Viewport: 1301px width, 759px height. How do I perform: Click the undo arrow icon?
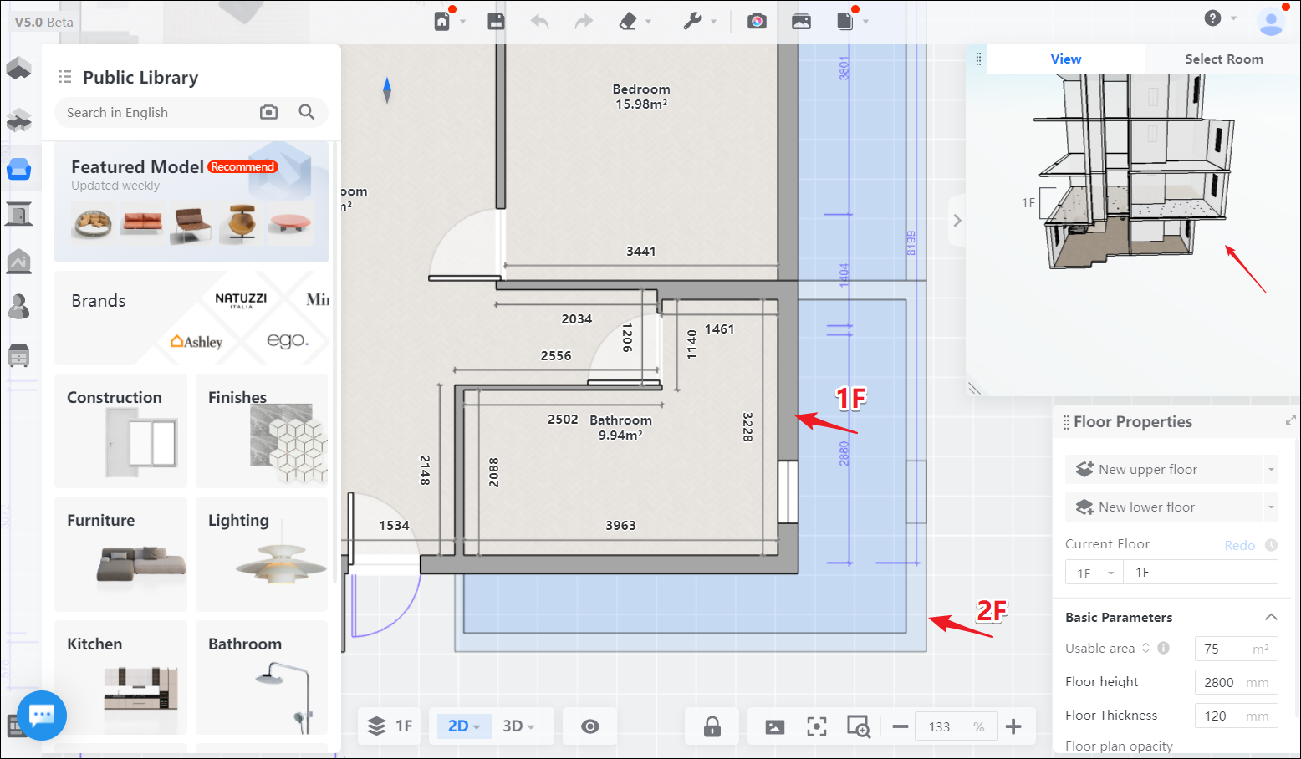[540, 22]
